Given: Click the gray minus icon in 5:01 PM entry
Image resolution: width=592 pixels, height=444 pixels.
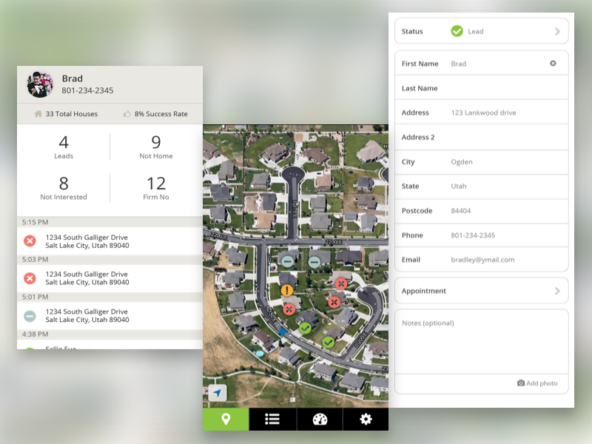Looking at the screenshot, I should 30,316.
